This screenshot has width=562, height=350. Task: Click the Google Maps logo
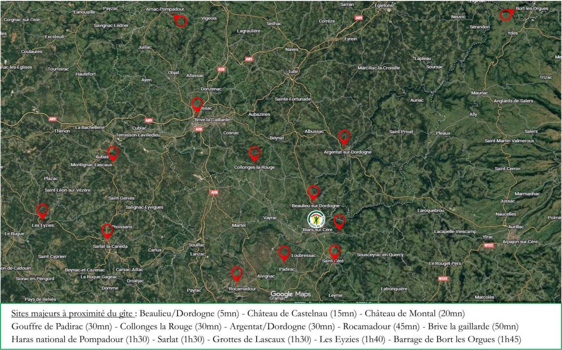291,294
